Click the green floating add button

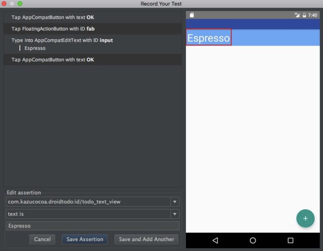click(305, 218)
